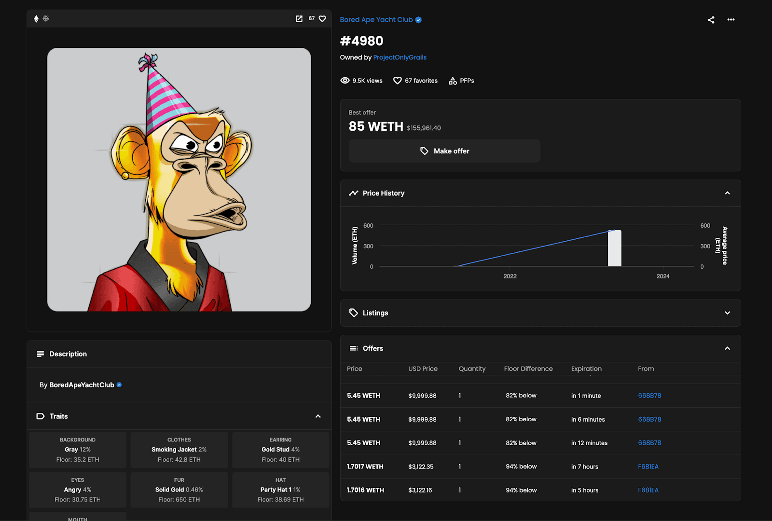
Task: Click the From column header
Action: [646, 369]
